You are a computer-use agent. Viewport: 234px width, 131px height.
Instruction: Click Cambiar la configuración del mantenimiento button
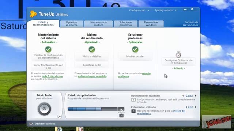[48, 56]
